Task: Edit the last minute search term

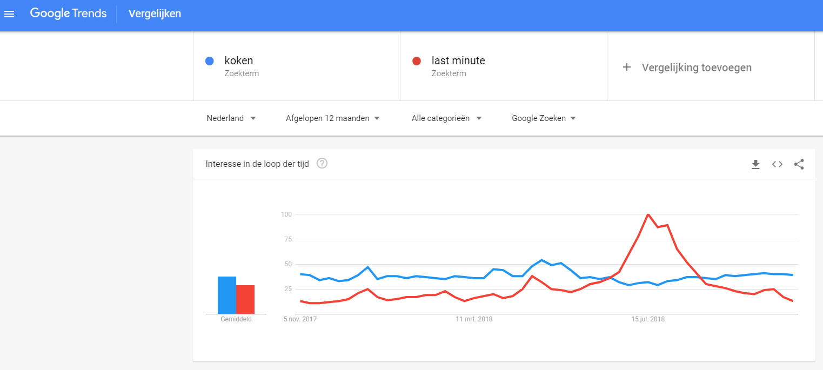Action: click(504, 66)
